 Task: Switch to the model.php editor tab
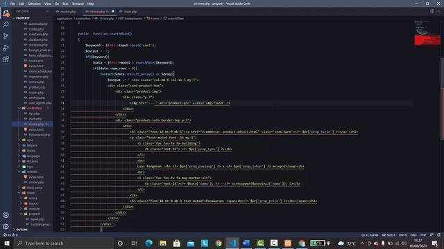pyautogui.click(x=67, y=12)
